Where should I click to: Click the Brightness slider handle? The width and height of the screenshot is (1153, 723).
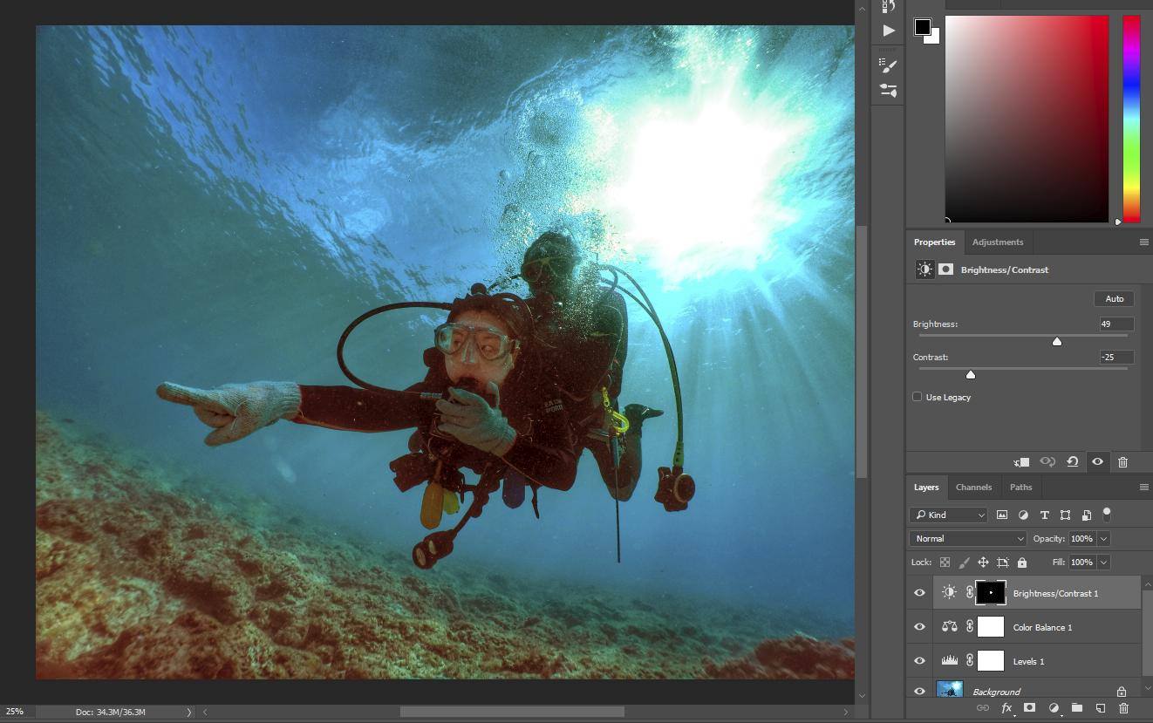click(1057, 341)
